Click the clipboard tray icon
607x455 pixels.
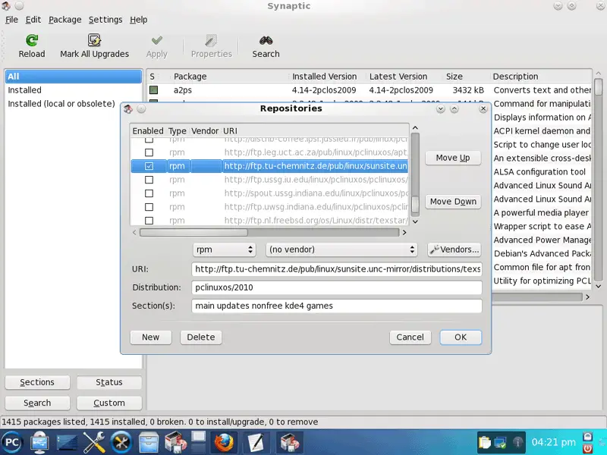(484, 442)
